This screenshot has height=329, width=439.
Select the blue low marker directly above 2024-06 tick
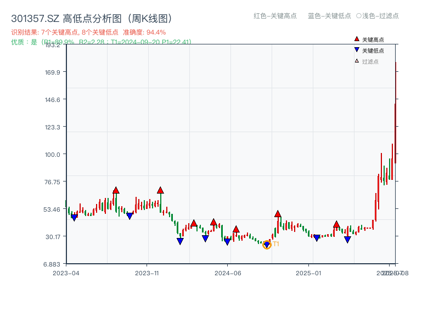point(227,242)
